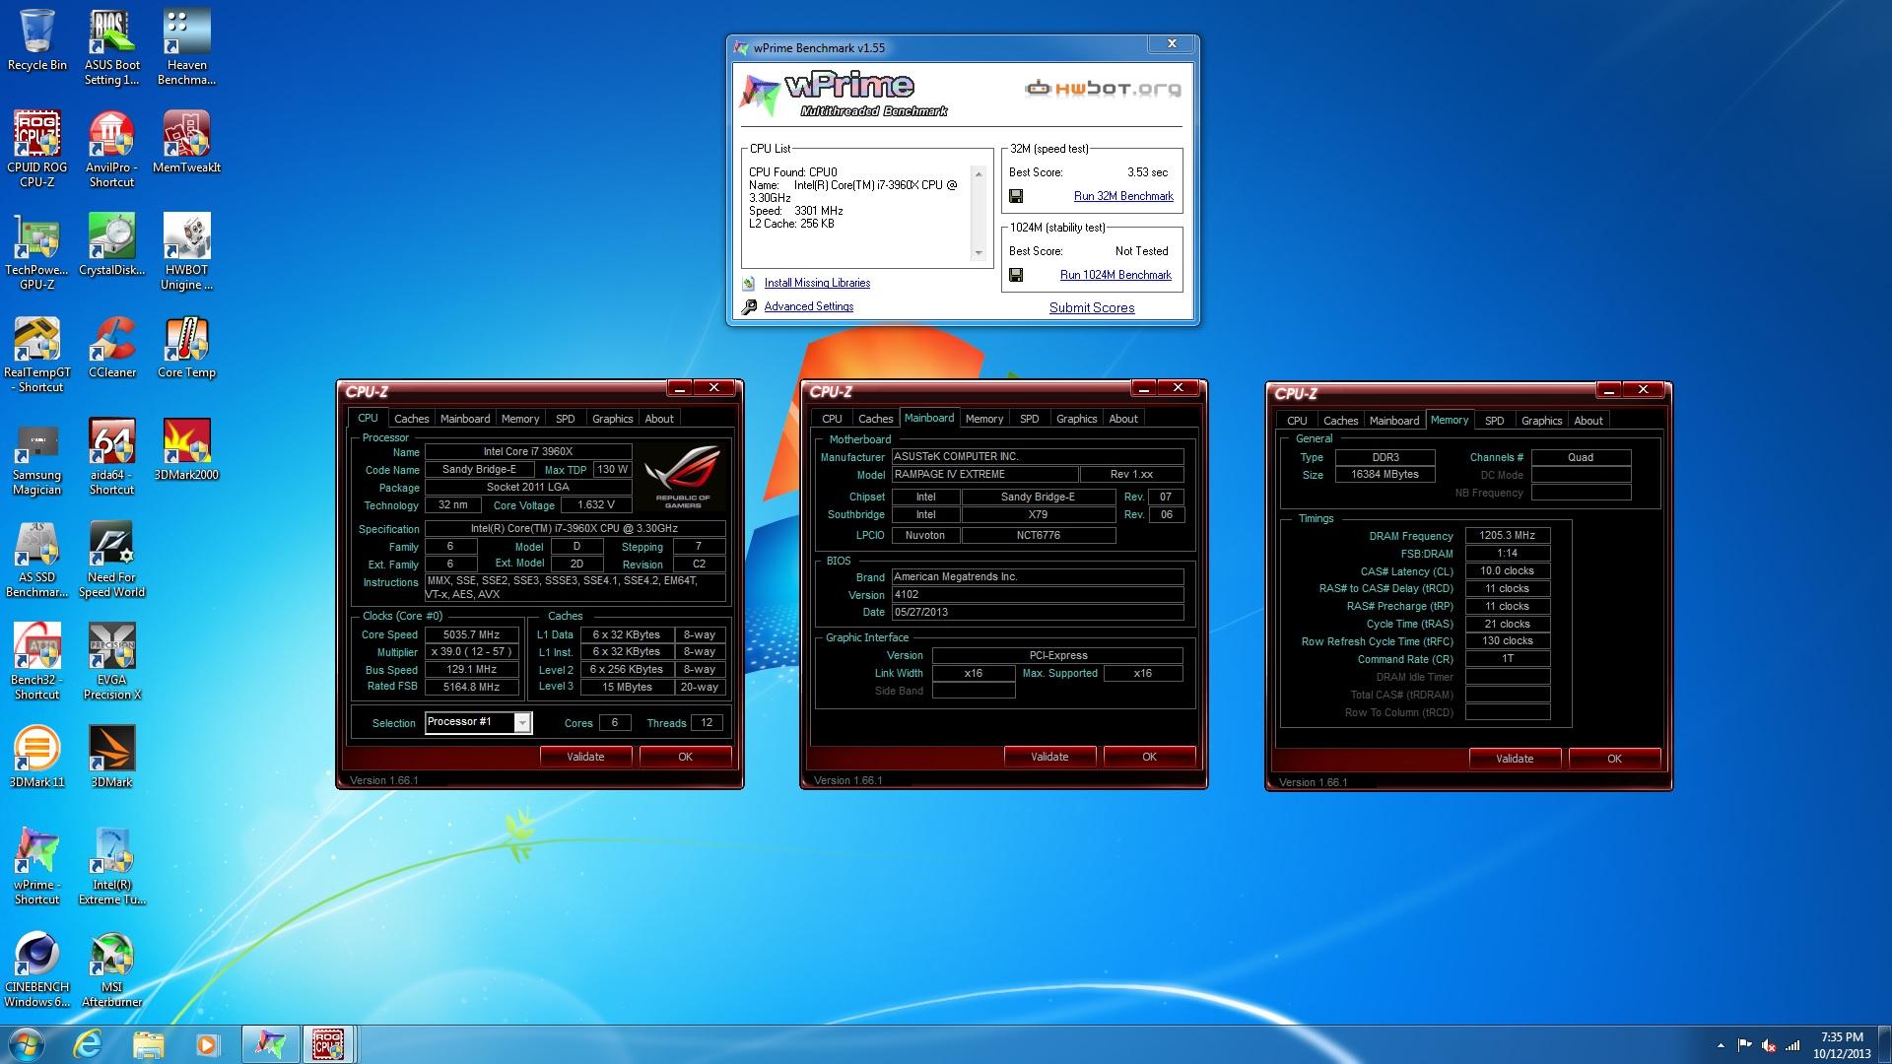This screenshot has height=1064, width=1892.
Task: Click Install Missing Libraries link
Action: 817,283
